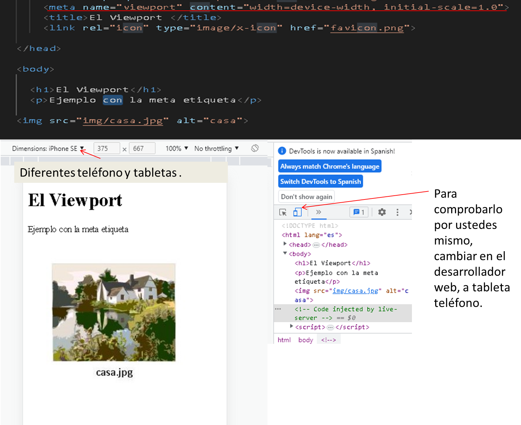Click the rotate screen icon
The image size is (521, 425).
coord(255,148)
